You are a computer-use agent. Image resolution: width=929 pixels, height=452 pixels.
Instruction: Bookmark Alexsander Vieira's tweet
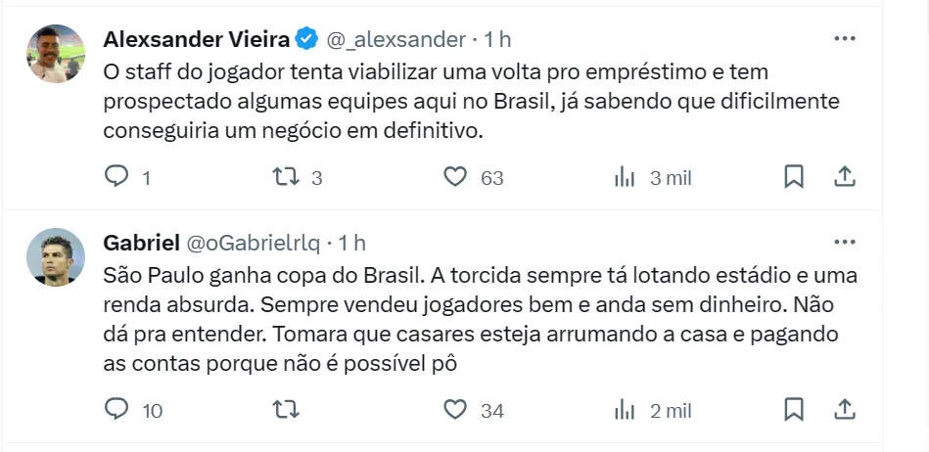coord(794,177)
